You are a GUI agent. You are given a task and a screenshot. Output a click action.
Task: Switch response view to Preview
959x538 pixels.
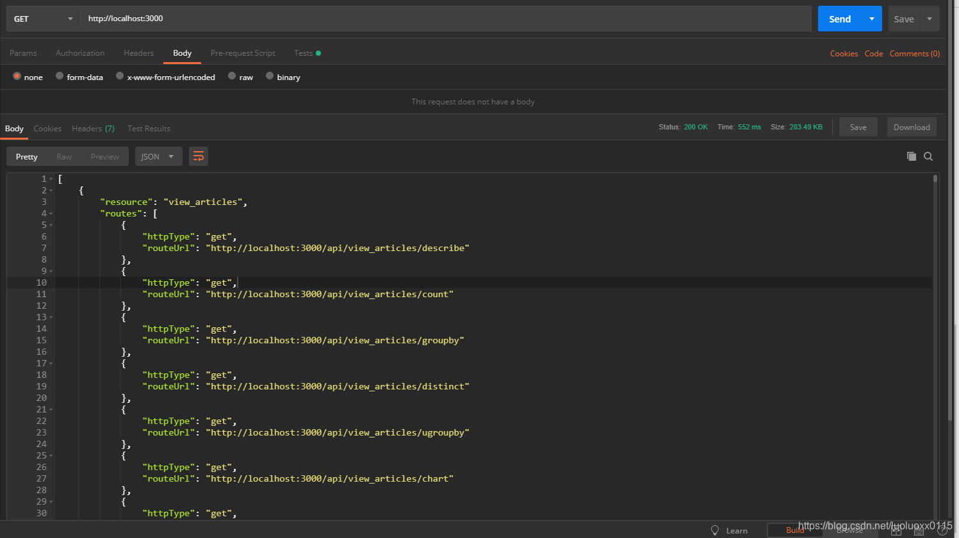point(105,156)
